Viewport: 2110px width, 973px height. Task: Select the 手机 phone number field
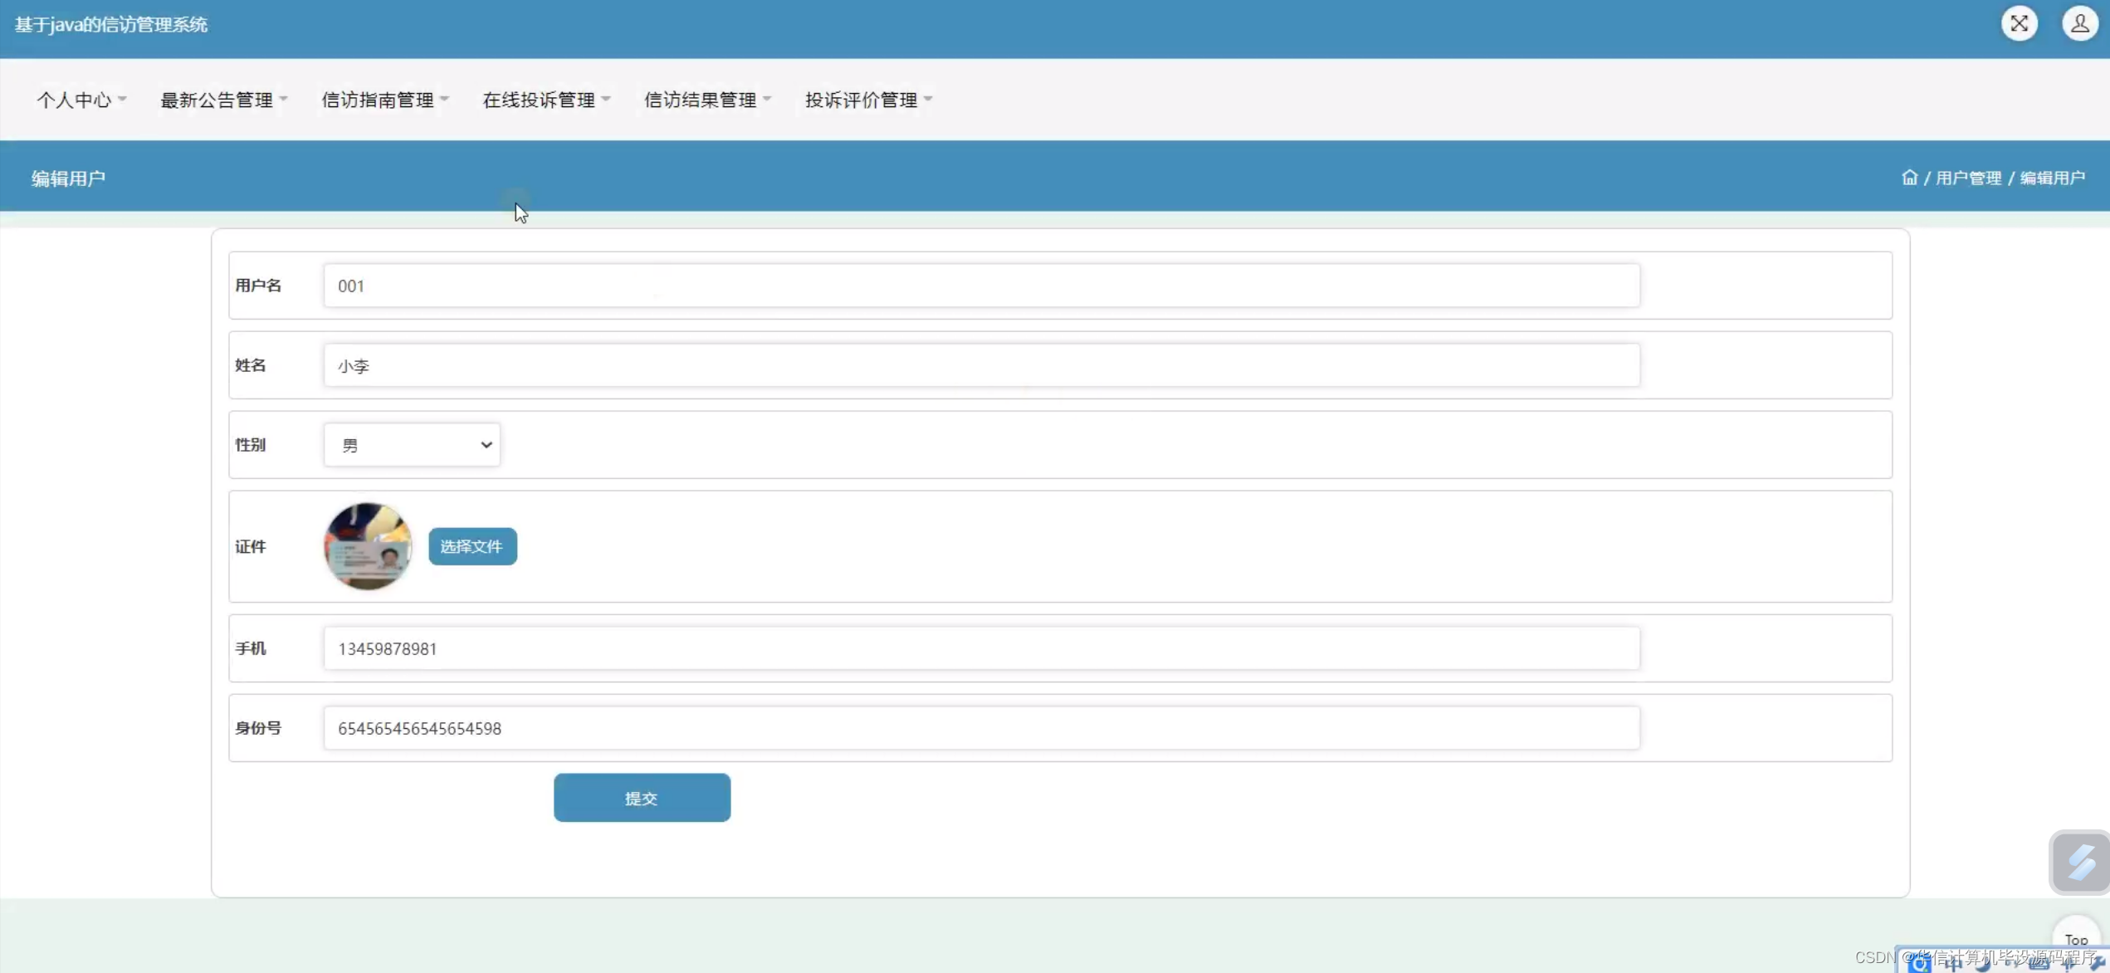pyautogui.click(x=981, y=648)
